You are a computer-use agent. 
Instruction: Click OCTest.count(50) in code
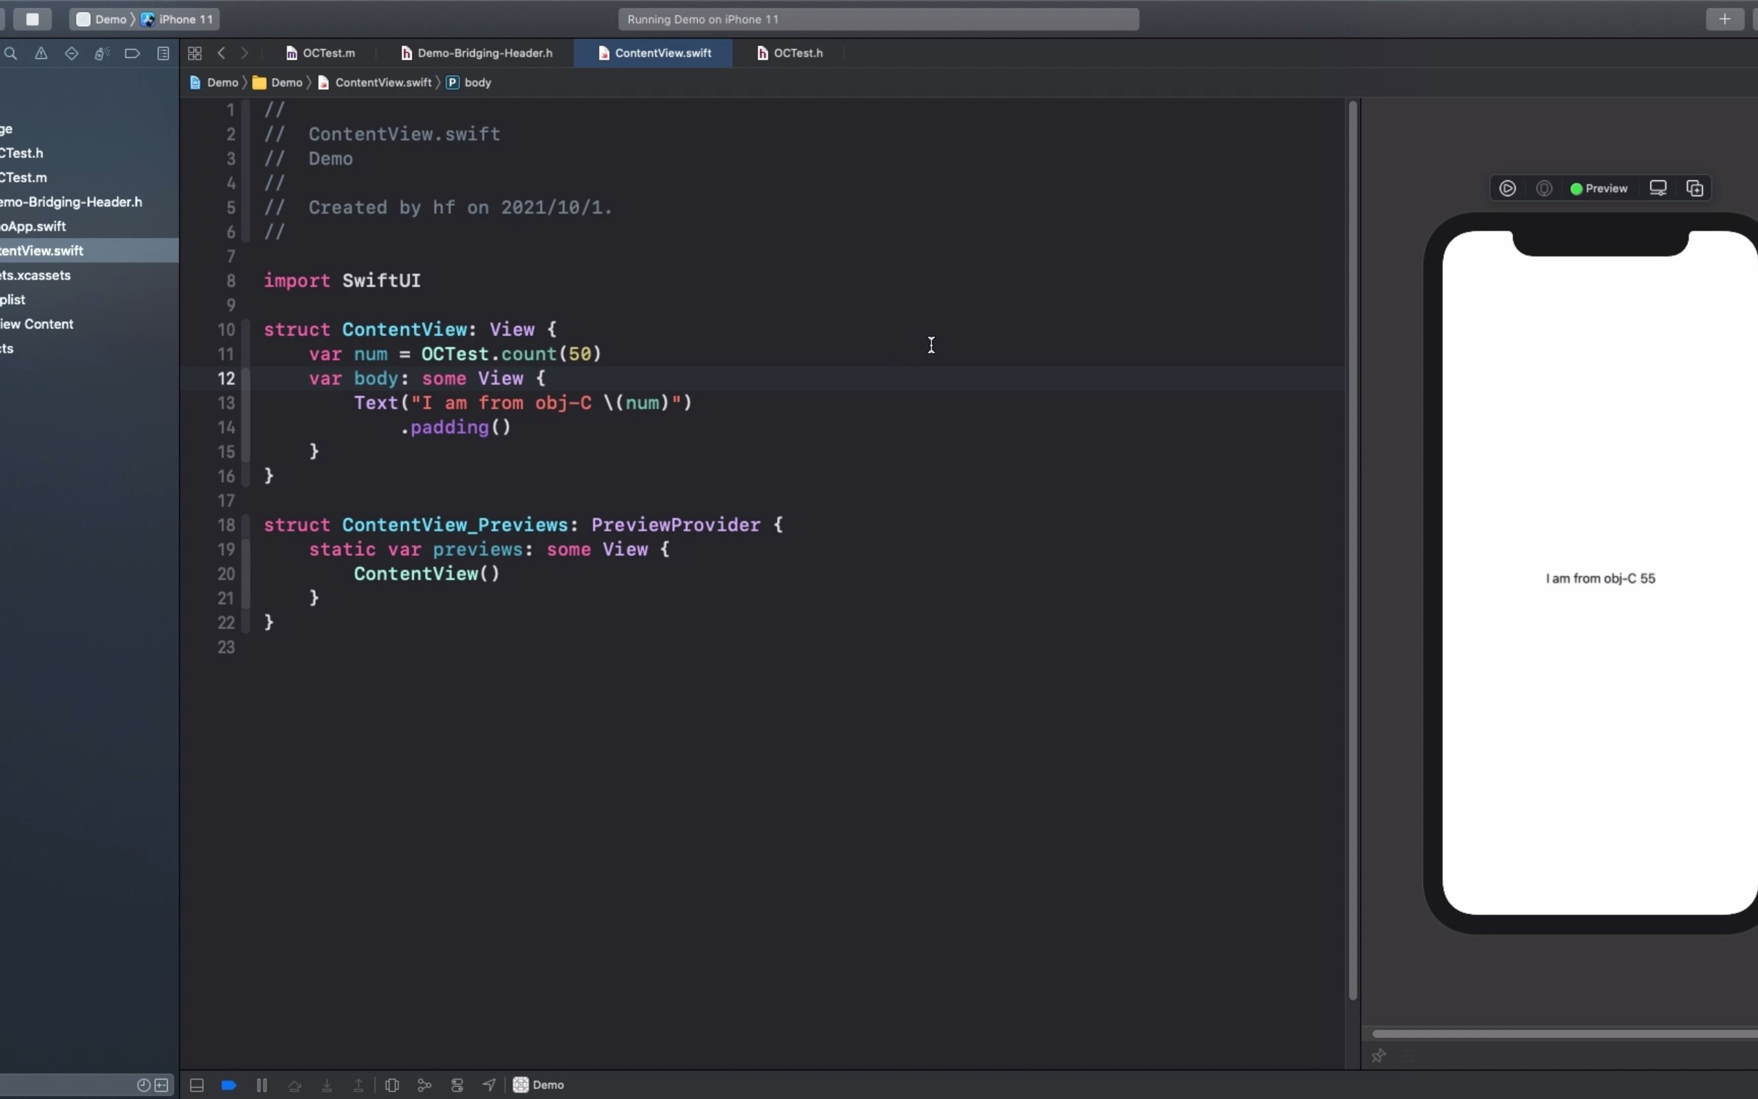[511, 354]
